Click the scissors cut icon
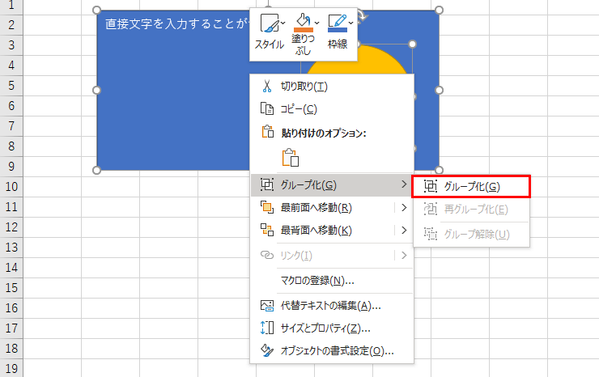Screen dimensions: 599x377 tap(266, 87)
